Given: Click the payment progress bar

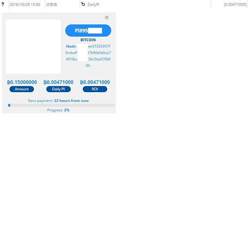Looking at the screenshot, I should [x=61, y=105].
